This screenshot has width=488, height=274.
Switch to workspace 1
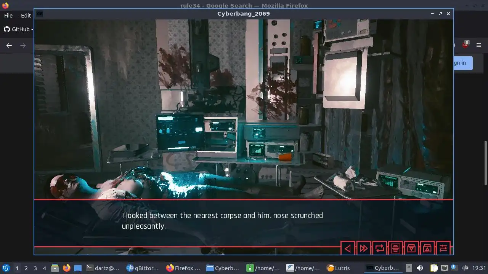tap(17, 268)
